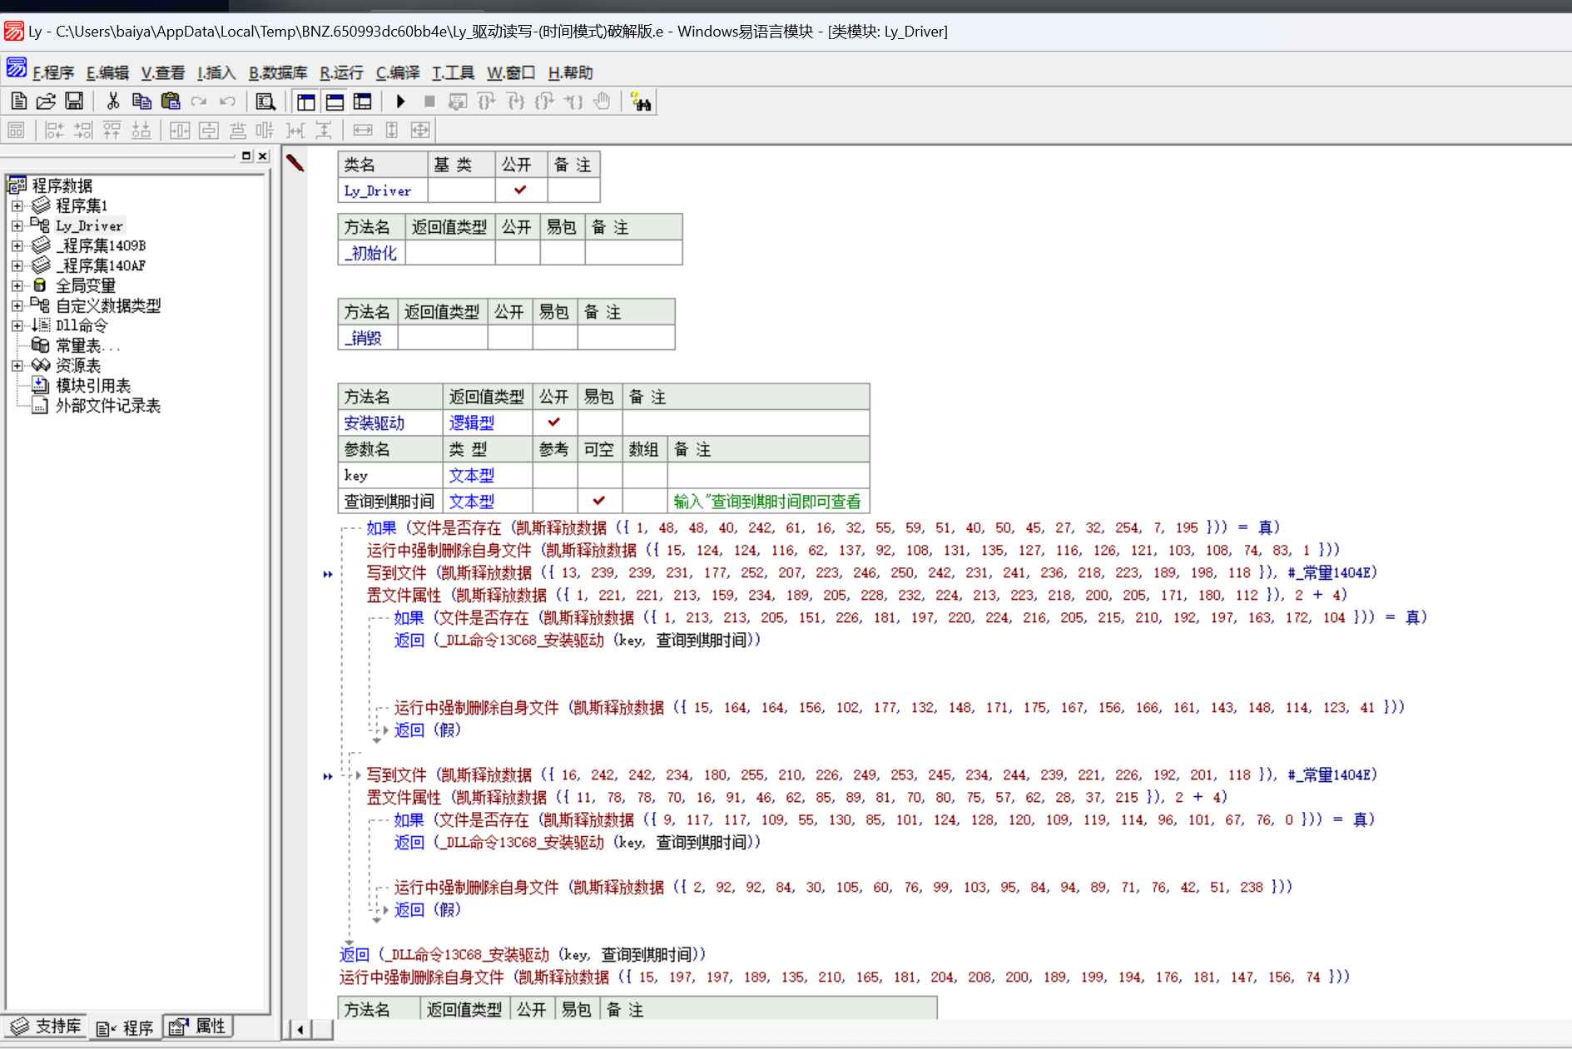Open an existing program file
This screenshot has height=1049, width=1572.
point(46,101)
